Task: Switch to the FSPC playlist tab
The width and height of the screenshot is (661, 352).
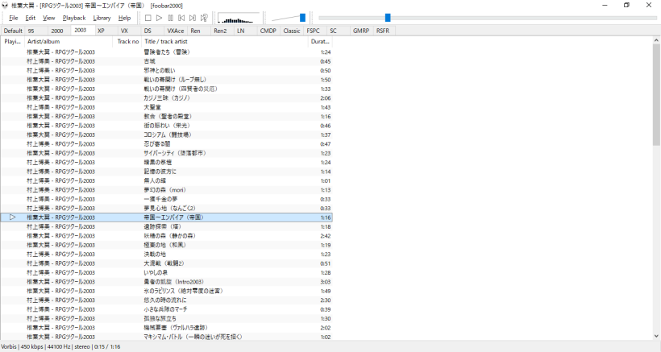Action: coord(314,31)
